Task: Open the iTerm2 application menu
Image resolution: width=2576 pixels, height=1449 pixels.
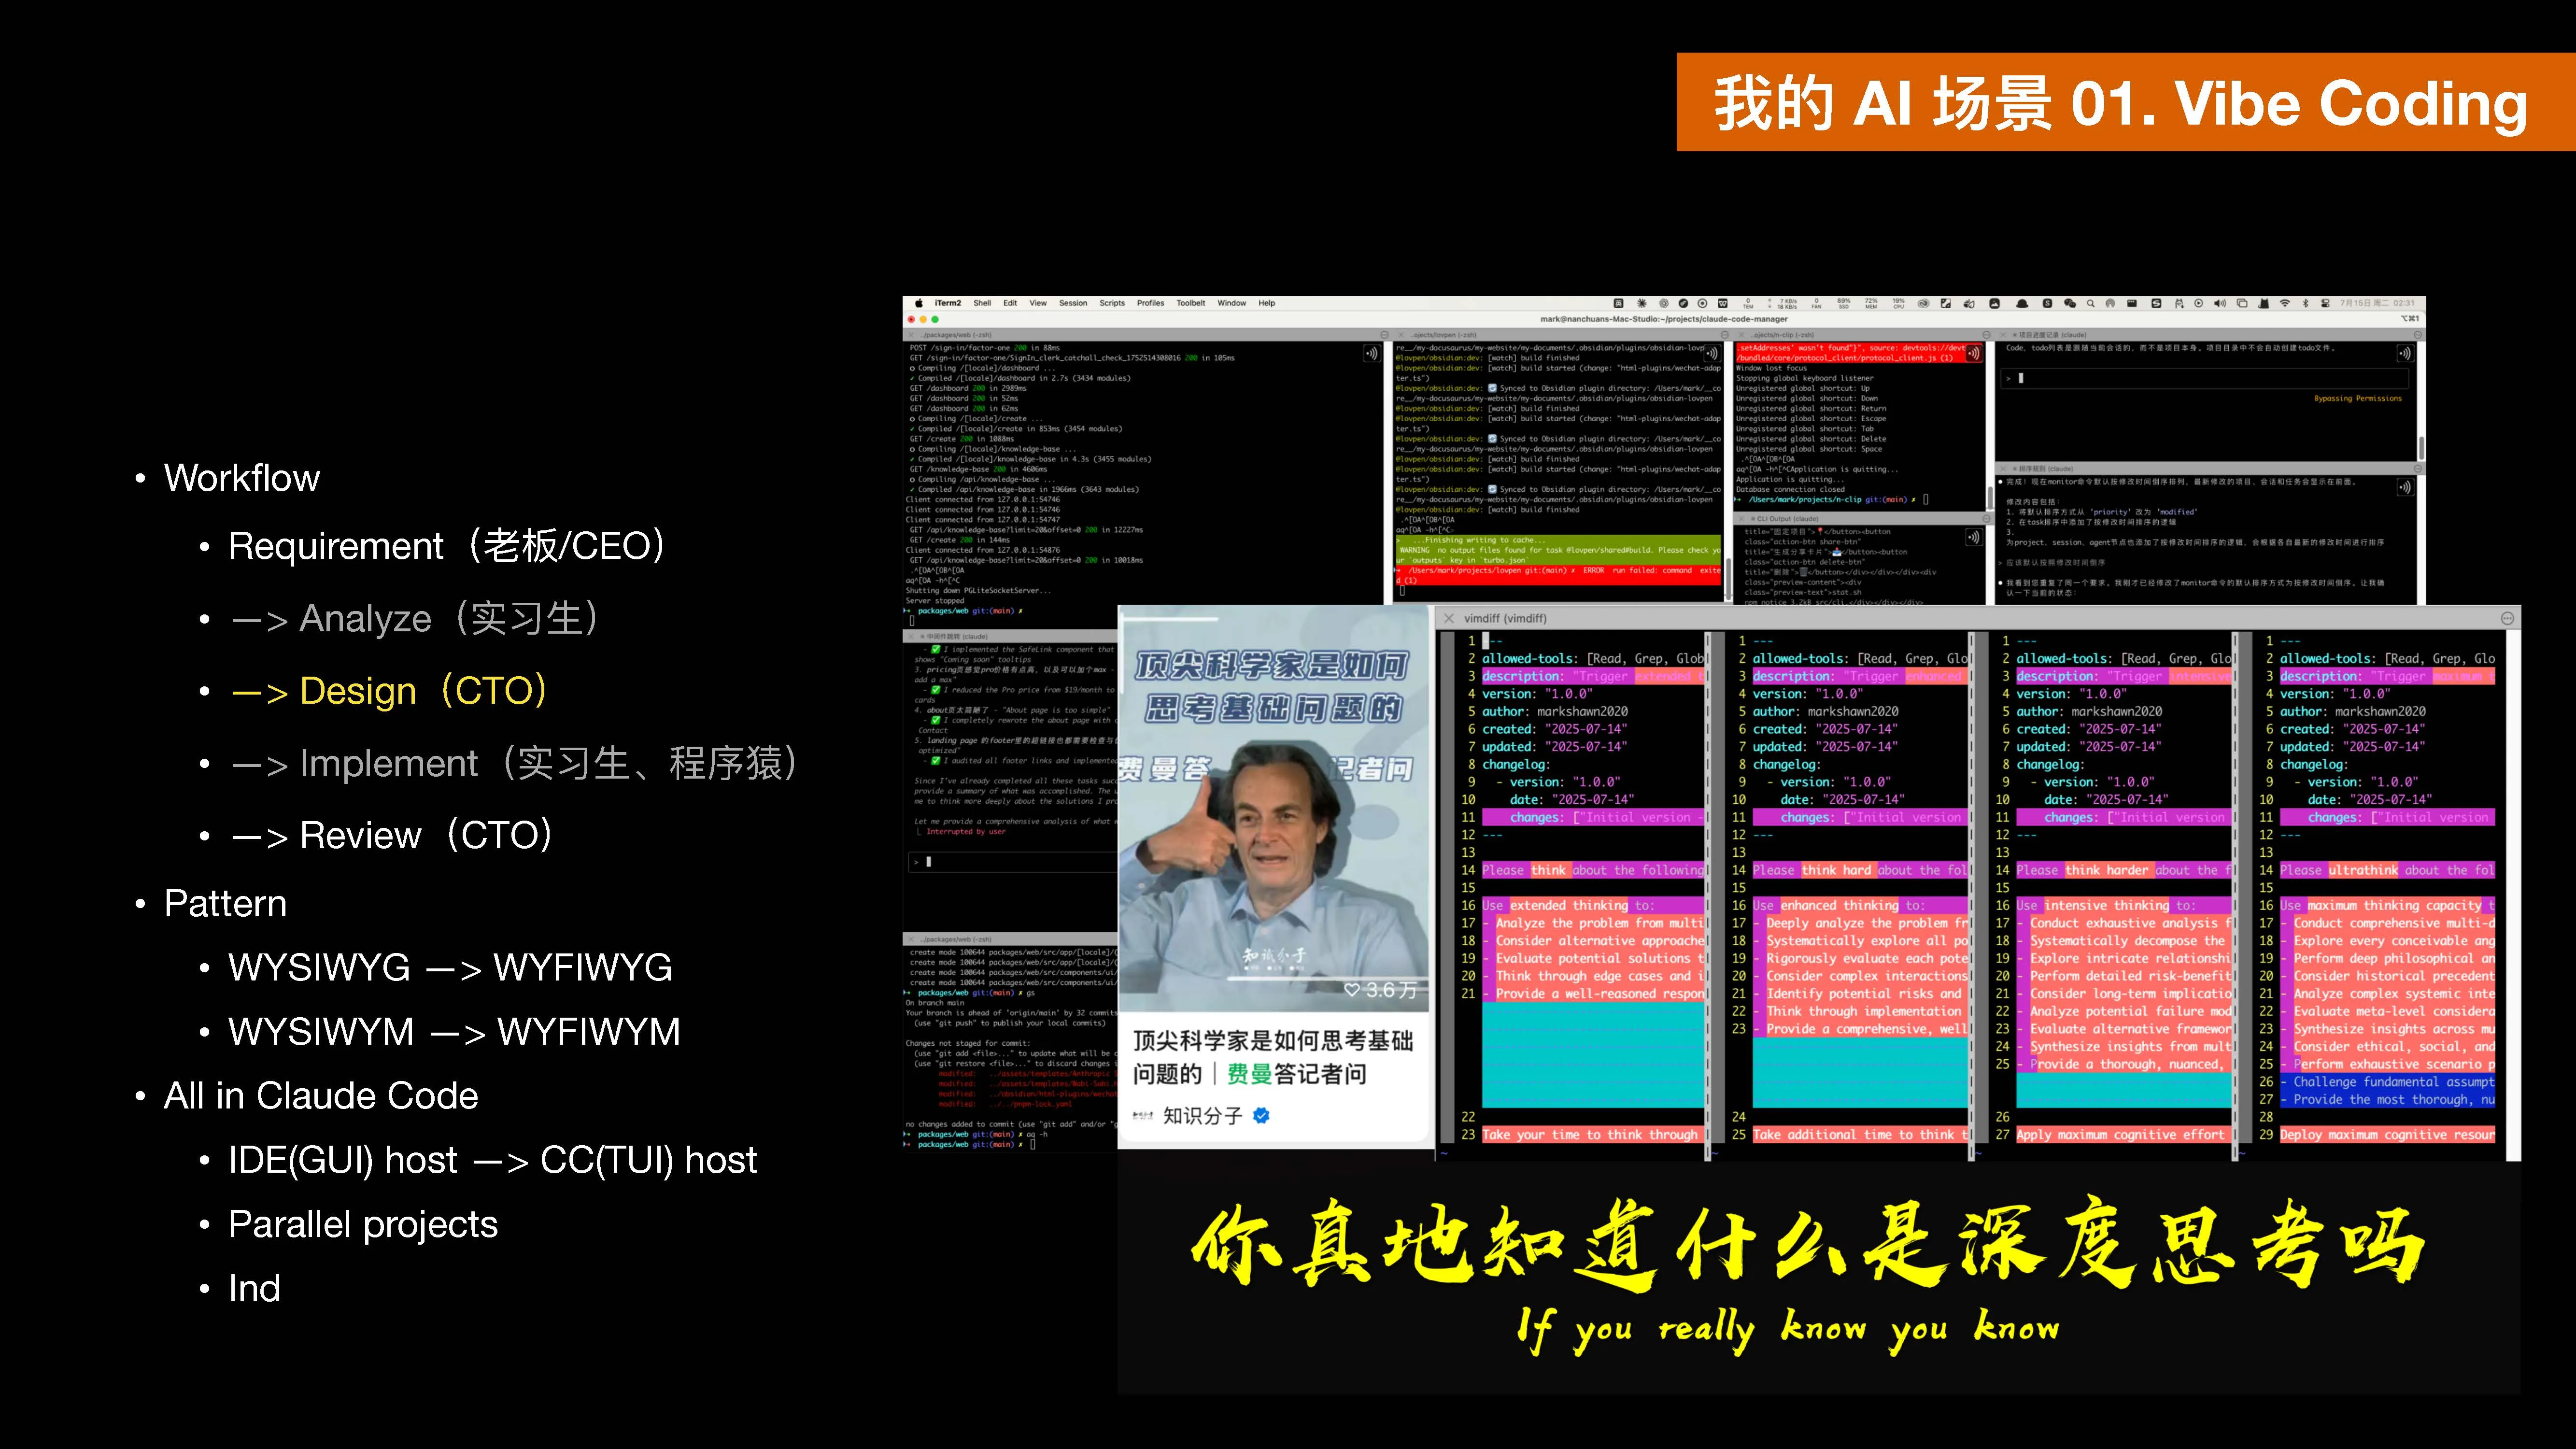Action: 948,303
